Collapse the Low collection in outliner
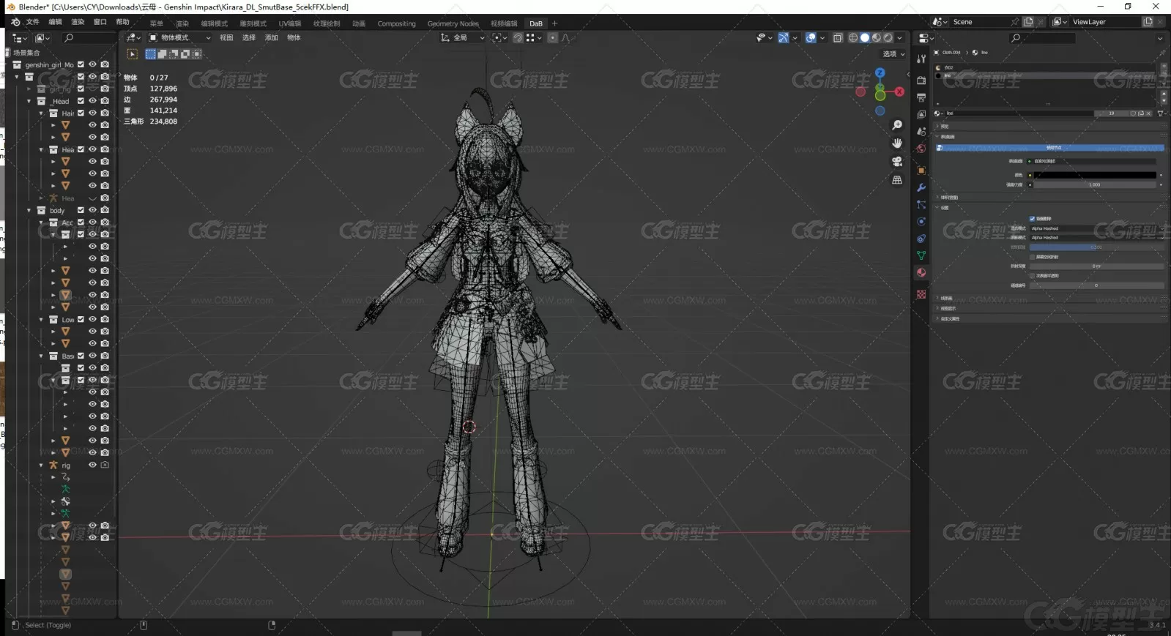Screen dimensions: 1171x636 [x=41, y=320]
